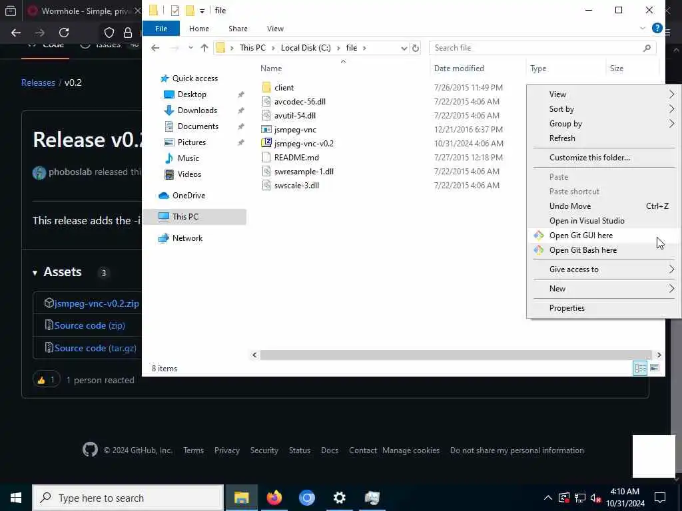This screenshot has height=511, width=682.
Task: Click Releases breadcrumb link on GitHub
Action: pyautogui.click(x=38, y=83)
